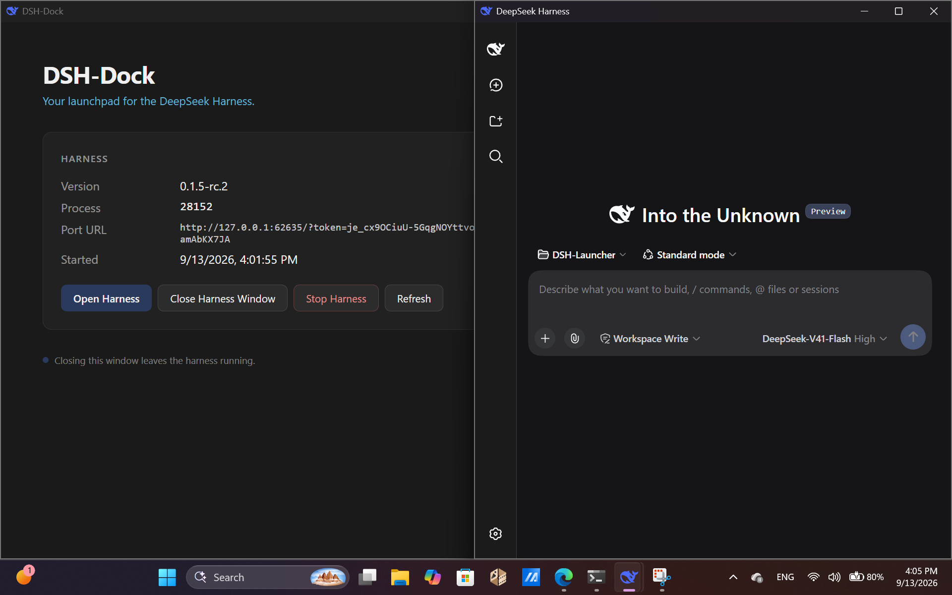Screen dimensions: 952x595
Task: Open the sidebar search icon
Action: tap(495, 157)
